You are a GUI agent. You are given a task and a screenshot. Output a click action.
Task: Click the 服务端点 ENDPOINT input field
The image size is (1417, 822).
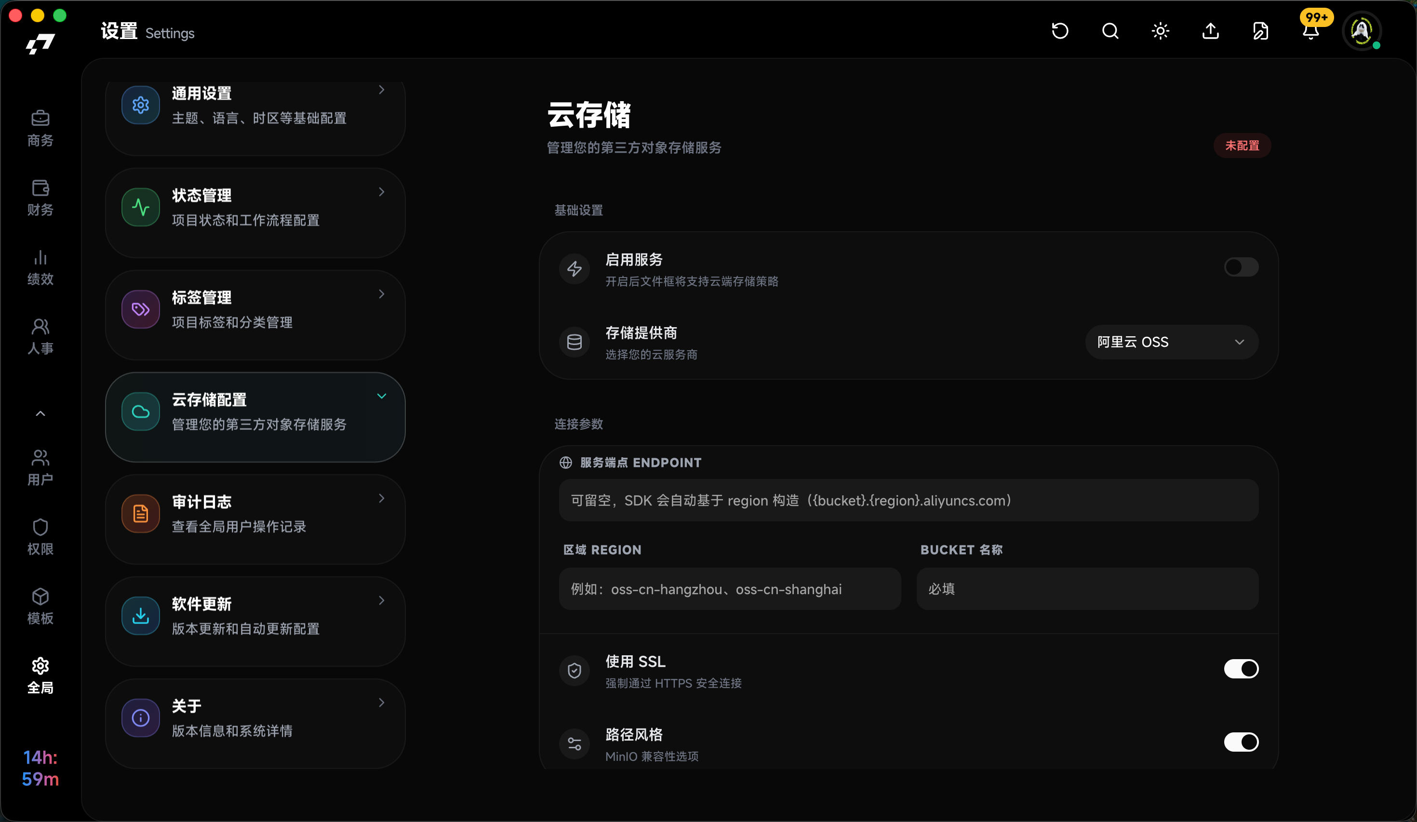pyautogui.click(x=908, y=501)
